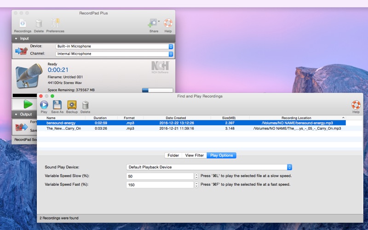This screenshot has width=368, height=230.
Task: Click Filename: Untitled 001 text
Action: 65,77
